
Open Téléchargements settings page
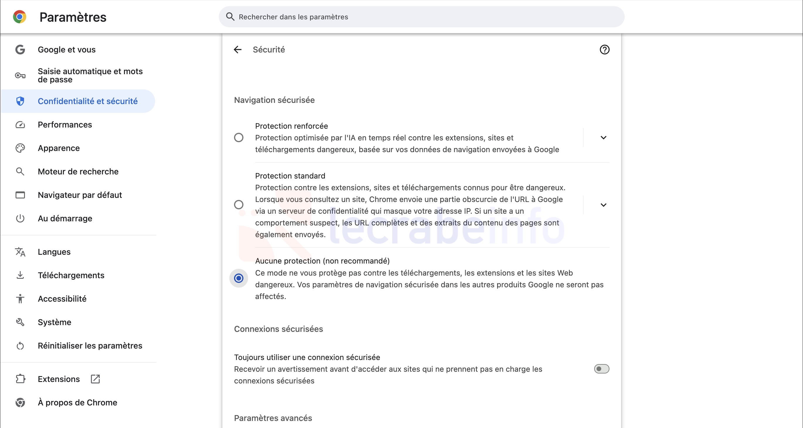[71, 275]
